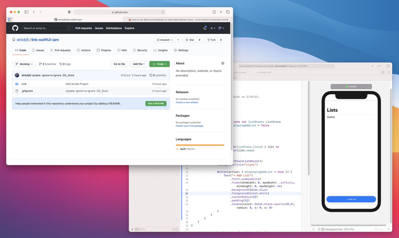Click Xcode adjust editor options icon
Viewport: 399px width, 238px height.
(383, 72)
